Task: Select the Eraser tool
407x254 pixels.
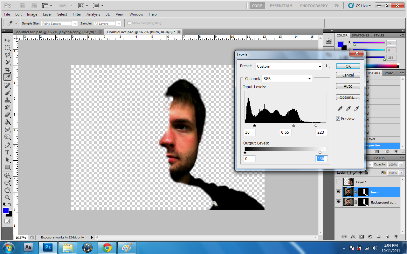Action: [7, 115]
